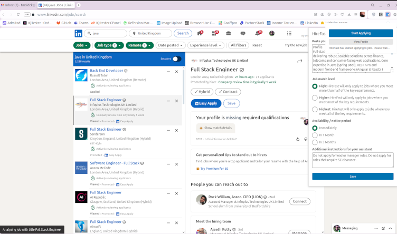Open Notifications bell icon

(x=258, y=33)
